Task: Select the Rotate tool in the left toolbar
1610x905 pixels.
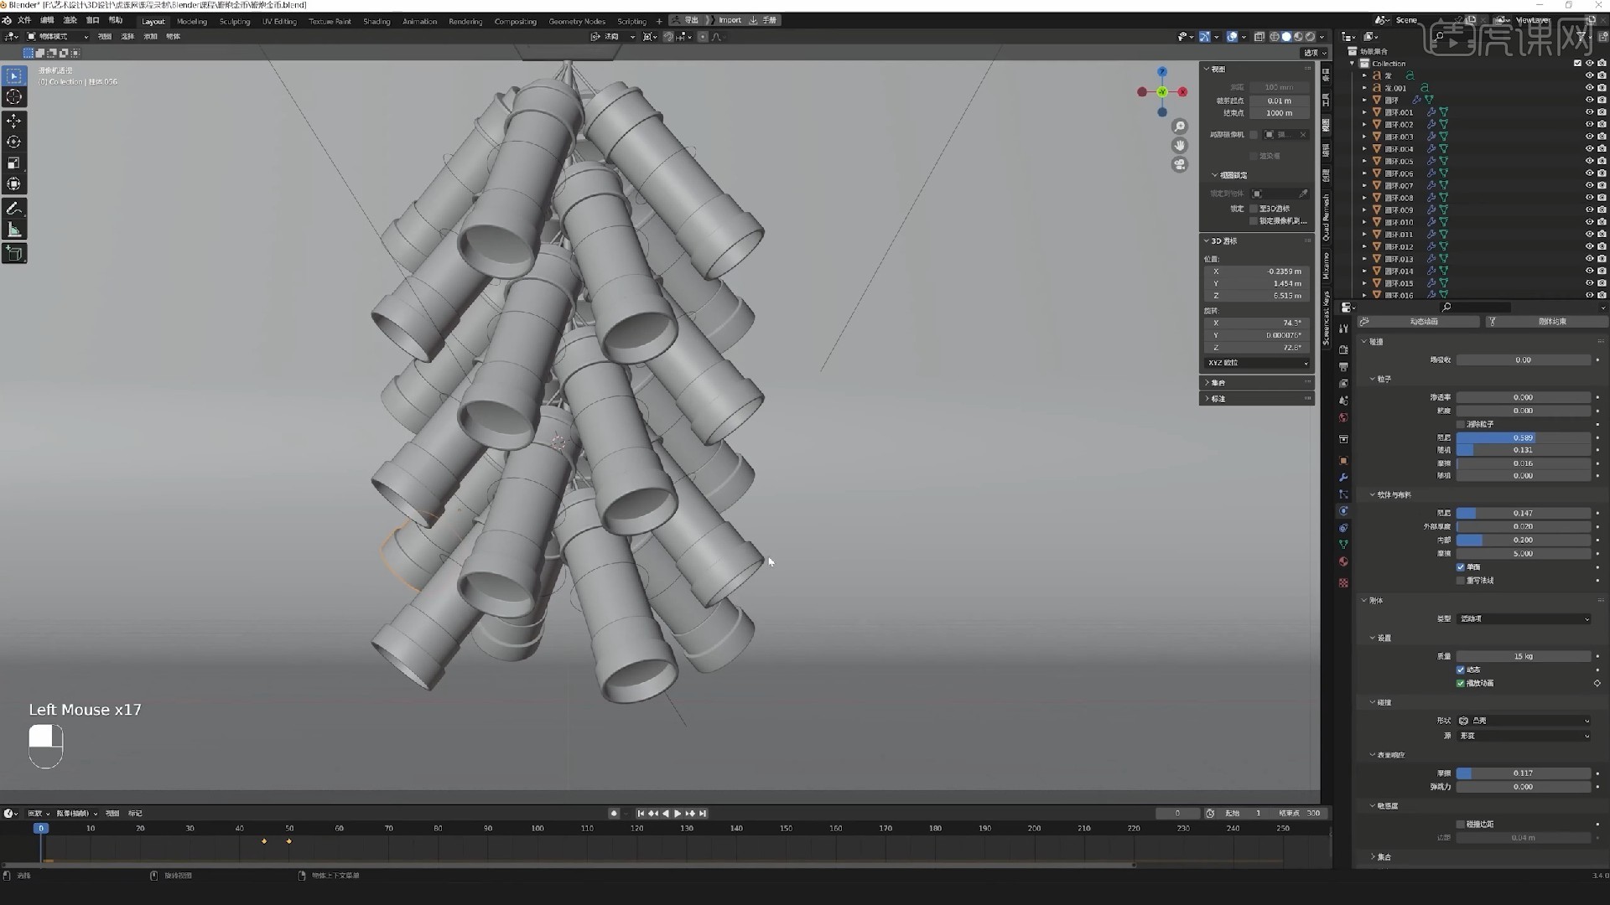Action: (14, 142)
